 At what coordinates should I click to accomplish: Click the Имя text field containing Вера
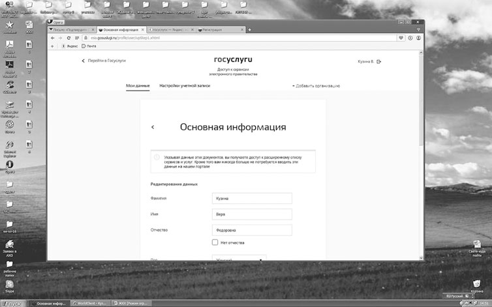[252, 214]
